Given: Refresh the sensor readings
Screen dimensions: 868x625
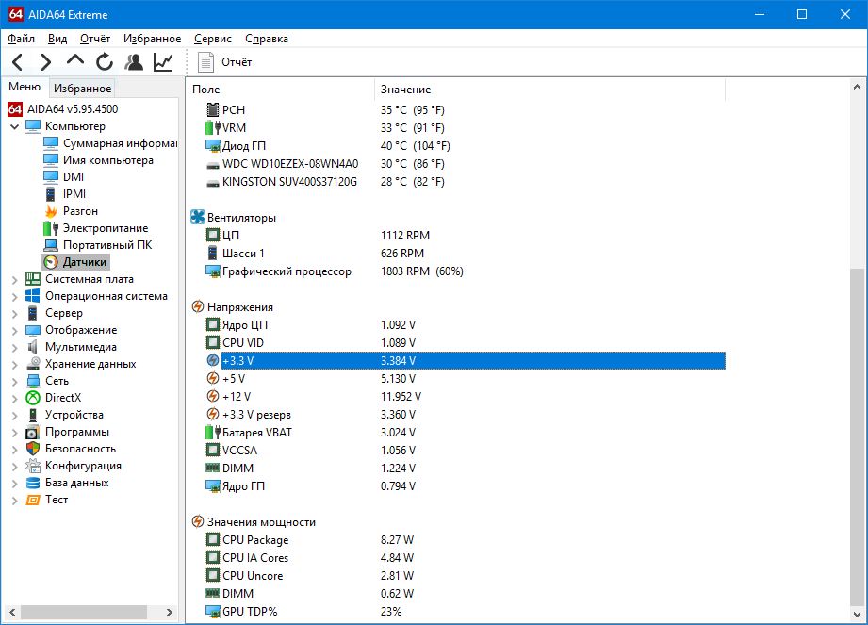Looking at the screenshot, I should 104,62.
